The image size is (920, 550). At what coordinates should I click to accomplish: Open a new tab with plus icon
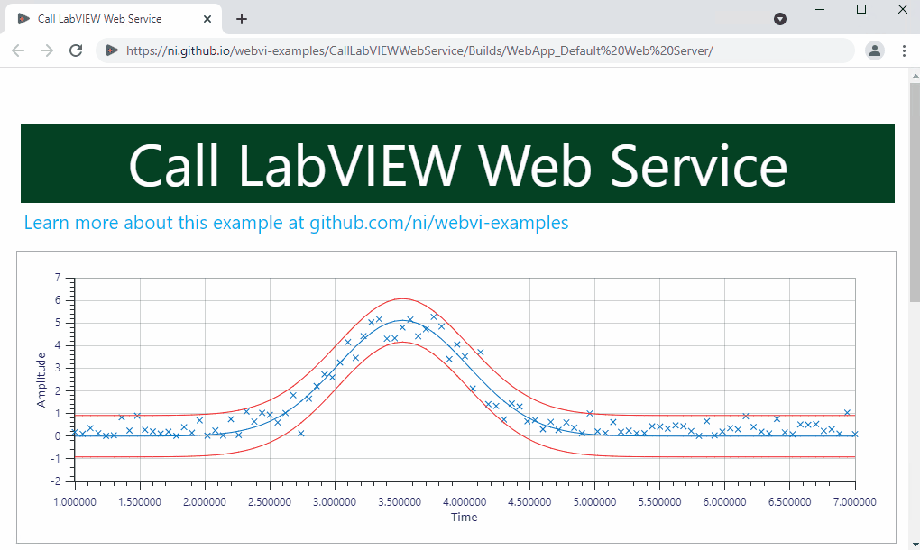(242, 19)
